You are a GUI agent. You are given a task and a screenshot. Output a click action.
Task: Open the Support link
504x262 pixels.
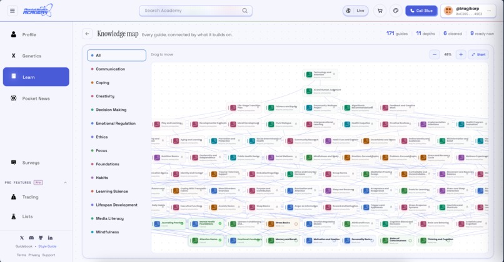pos(49,255)
